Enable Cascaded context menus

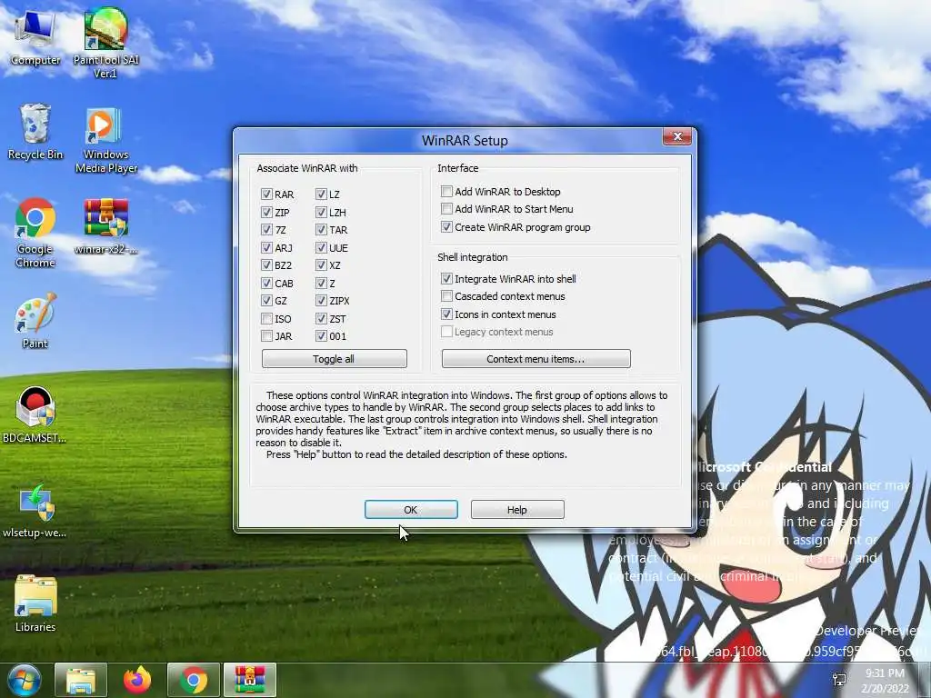coord(446,295)
